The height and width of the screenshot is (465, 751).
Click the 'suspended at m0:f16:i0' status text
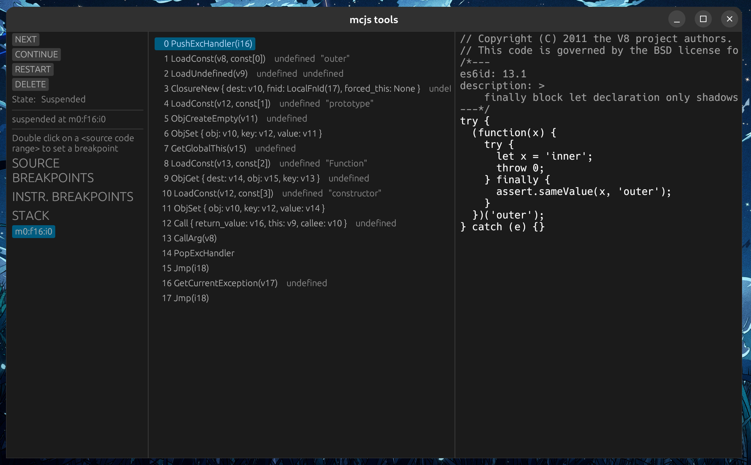pos(59,119)
